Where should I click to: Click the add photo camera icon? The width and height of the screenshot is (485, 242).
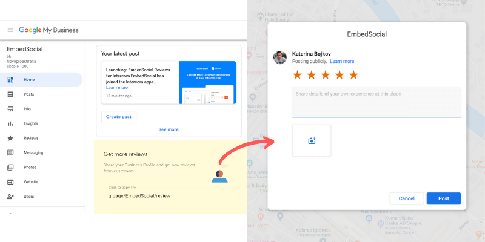[312, 141]
